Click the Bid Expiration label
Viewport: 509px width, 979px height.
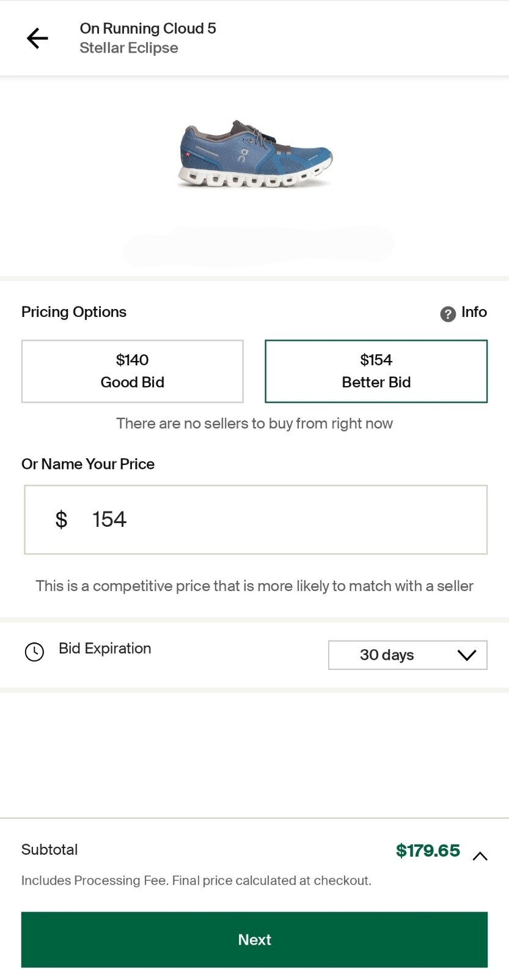[x=105, y=649]
